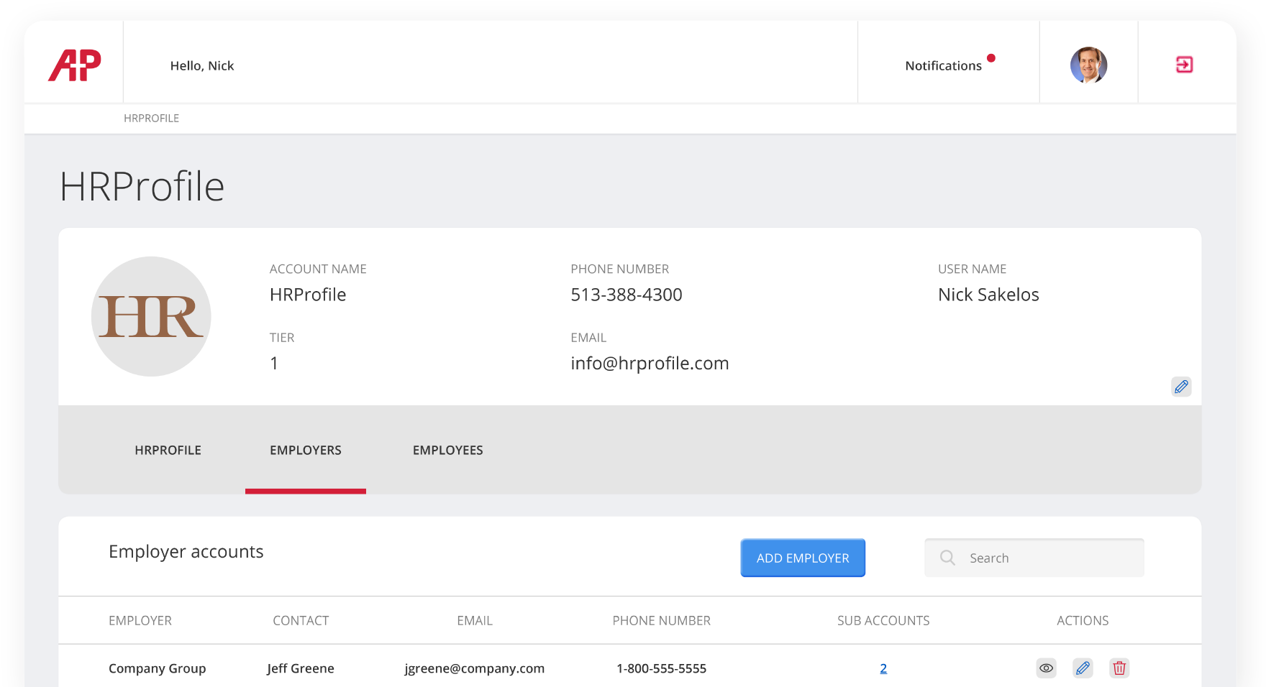Image resolution: width=1266 pixels, height=687 pixels.
Task: Click HRPROFILE breadcrumb link
Action: coord(151,118)
